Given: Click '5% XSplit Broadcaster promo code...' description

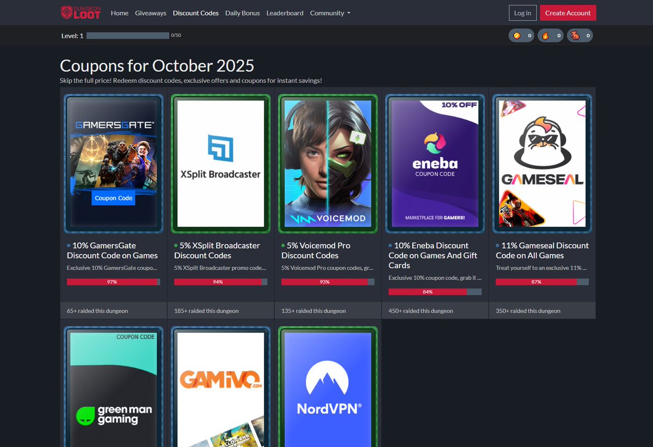Looking at the screenshot, I should coord(220,268).
